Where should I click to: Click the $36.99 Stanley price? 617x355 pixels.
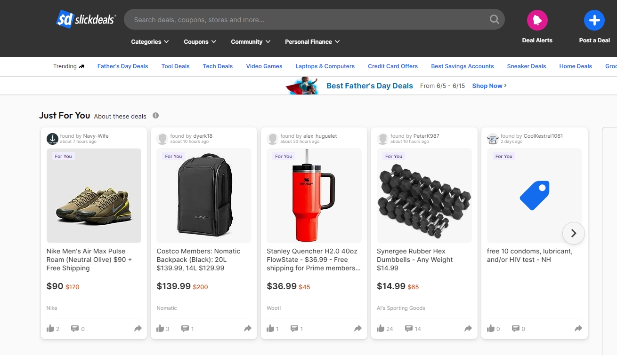(x=282, y=286)
